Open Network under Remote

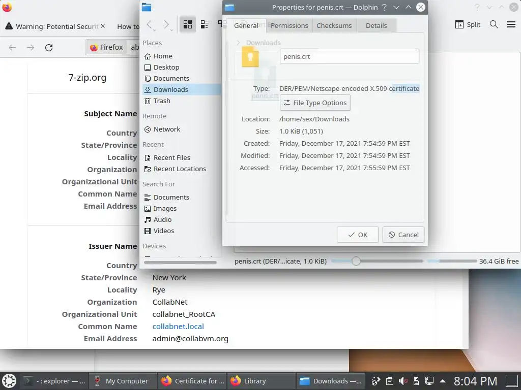(181, 129)
